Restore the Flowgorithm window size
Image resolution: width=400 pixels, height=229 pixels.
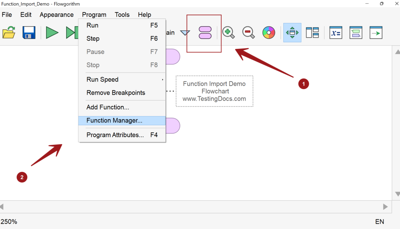(x=382, y=3)
